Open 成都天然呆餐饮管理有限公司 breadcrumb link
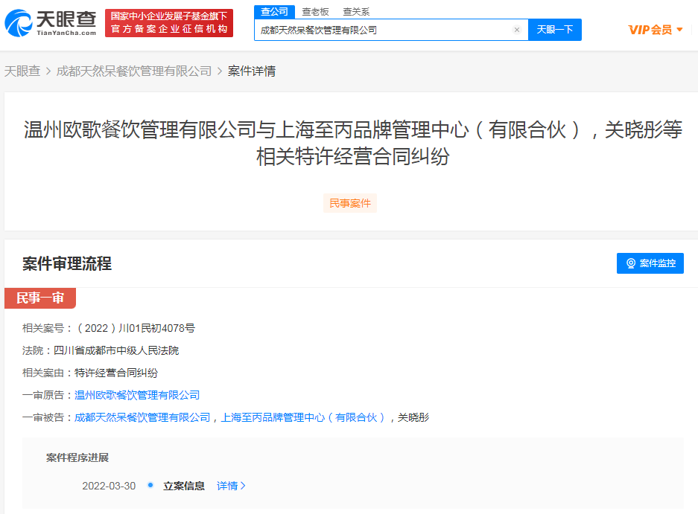 pyautogui.click(x=134, y=71)
